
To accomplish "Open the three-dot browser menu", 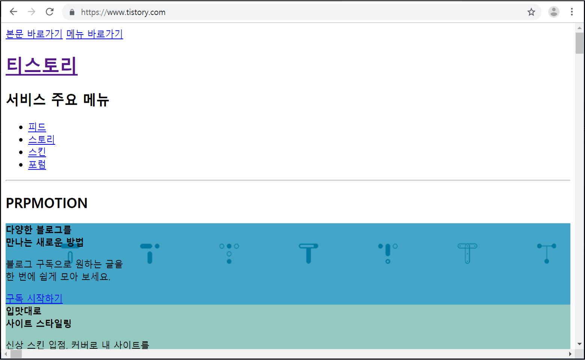I will click(x=572, y=12).
